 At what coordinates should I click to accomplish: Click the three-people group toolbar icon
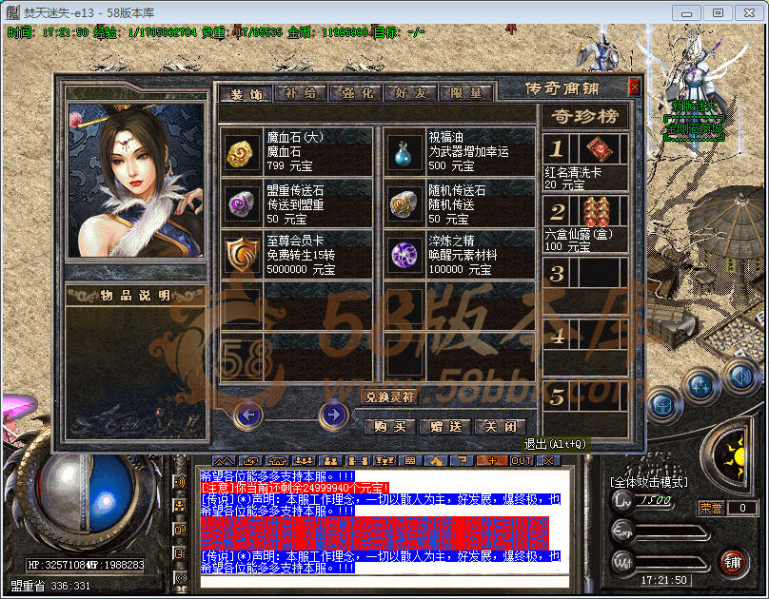click(303, 461)
